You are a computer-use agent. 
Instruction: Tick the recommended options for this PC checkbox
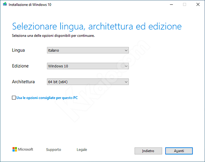click(x=14, y=98)
